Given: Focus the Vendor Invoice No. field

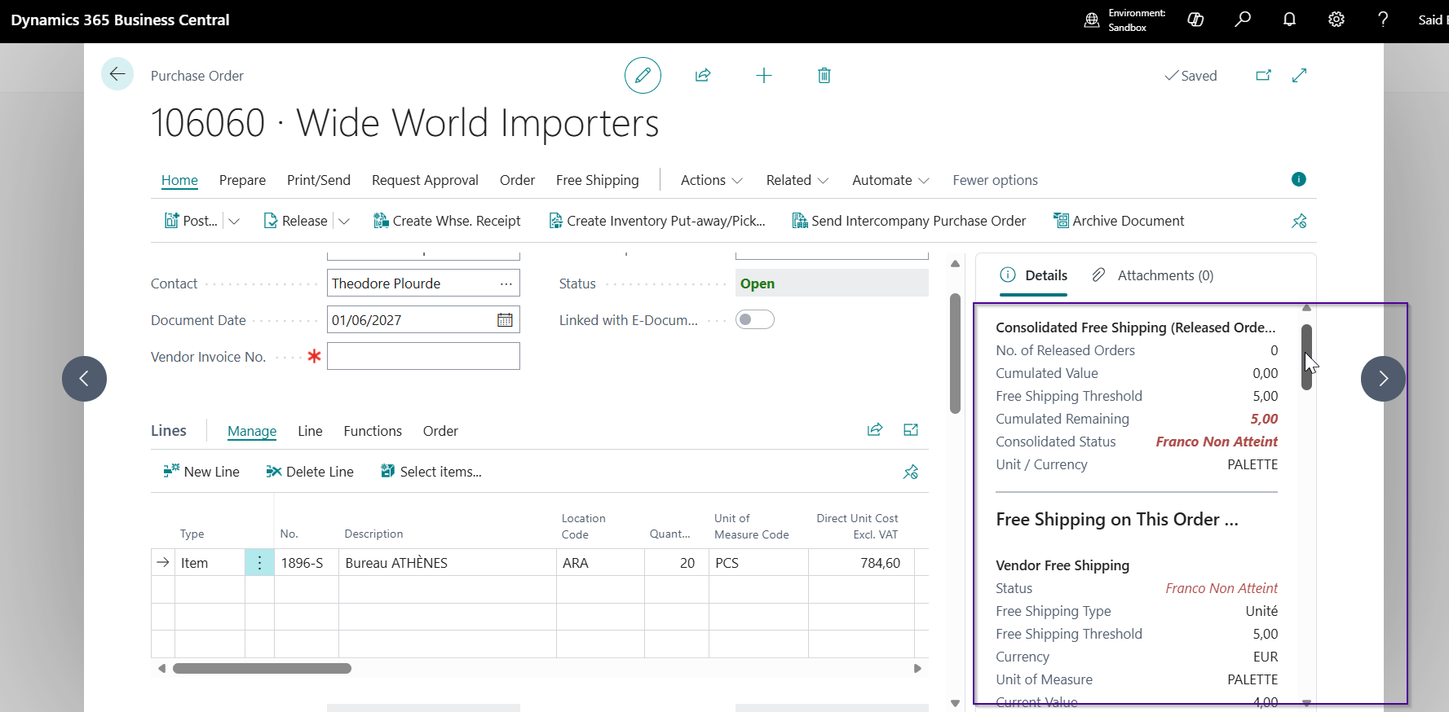Looking at the screenshot, I should 423,356.
